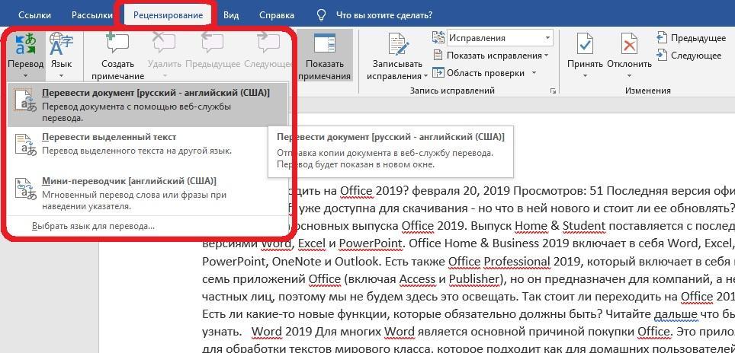735x353 pixels.
Task: Select the Рецензирование tab
Action: [169, 15]
